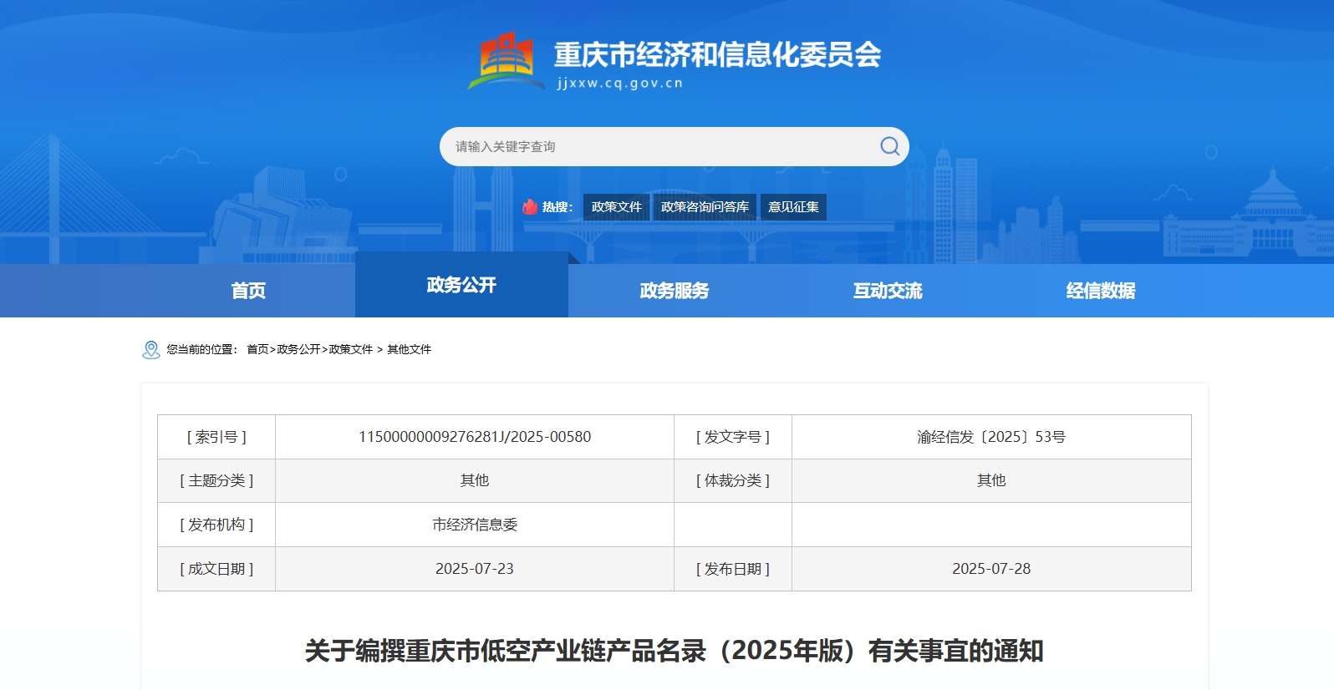Click 其他文件 in the breadcrumb trail
Screen dimensions: 1334x690
click(x=409, y=350)
